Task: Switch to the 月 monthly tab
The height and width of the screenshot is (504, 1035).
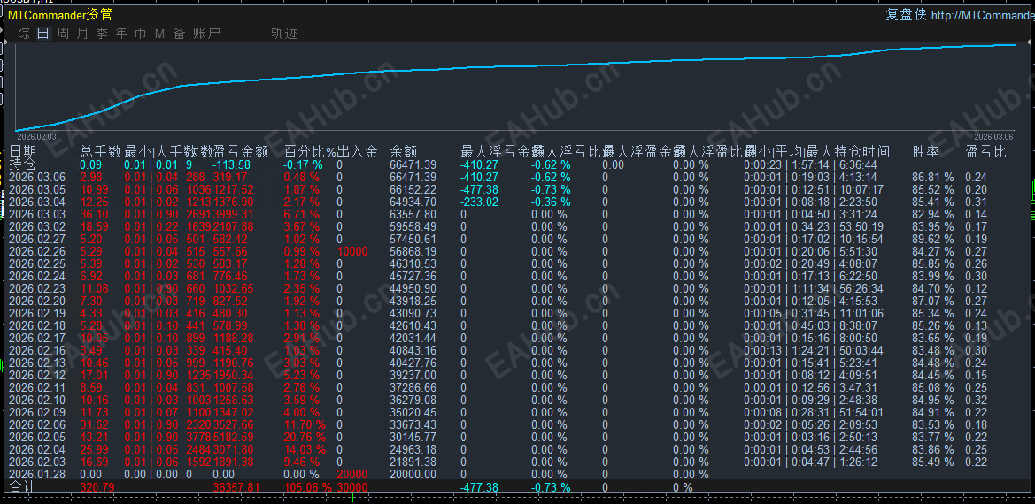Action: point(81,34)
